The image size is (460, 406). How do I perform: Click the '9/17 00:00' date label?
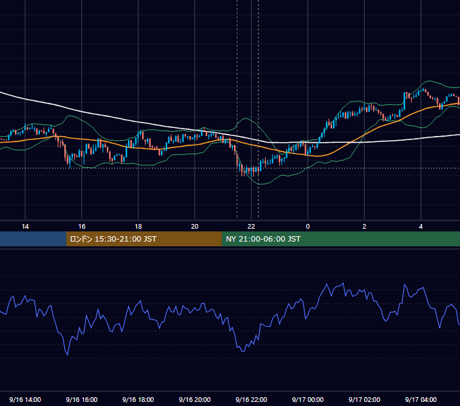click(x=308, y=399)
